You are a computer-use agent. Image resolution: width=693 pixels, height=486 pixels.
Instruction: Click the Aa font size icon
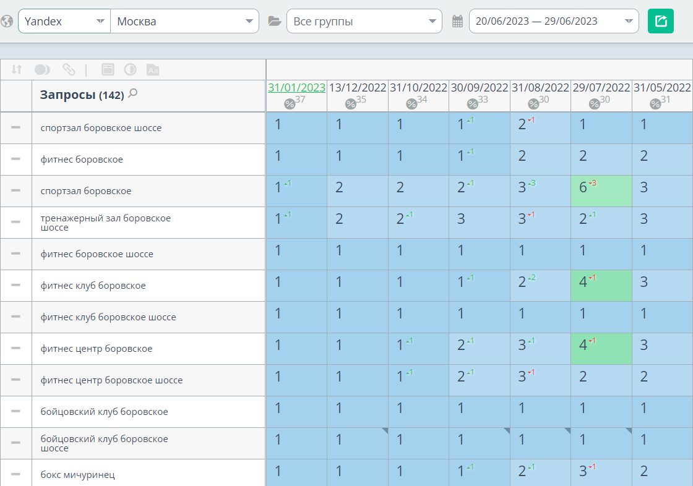pos(153,70)
